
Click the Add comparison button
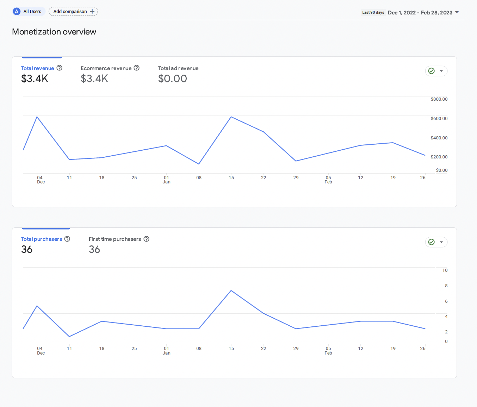pos(73,12)
